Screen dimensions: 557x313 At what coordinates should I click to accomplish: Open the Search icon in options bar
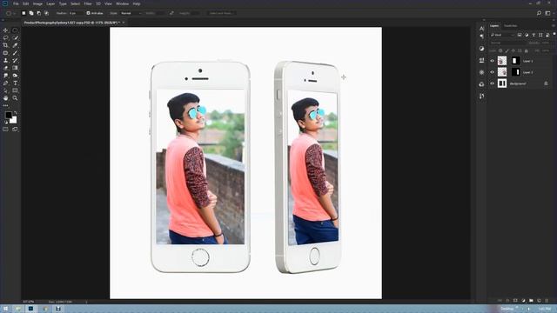(x=539, y=13)
